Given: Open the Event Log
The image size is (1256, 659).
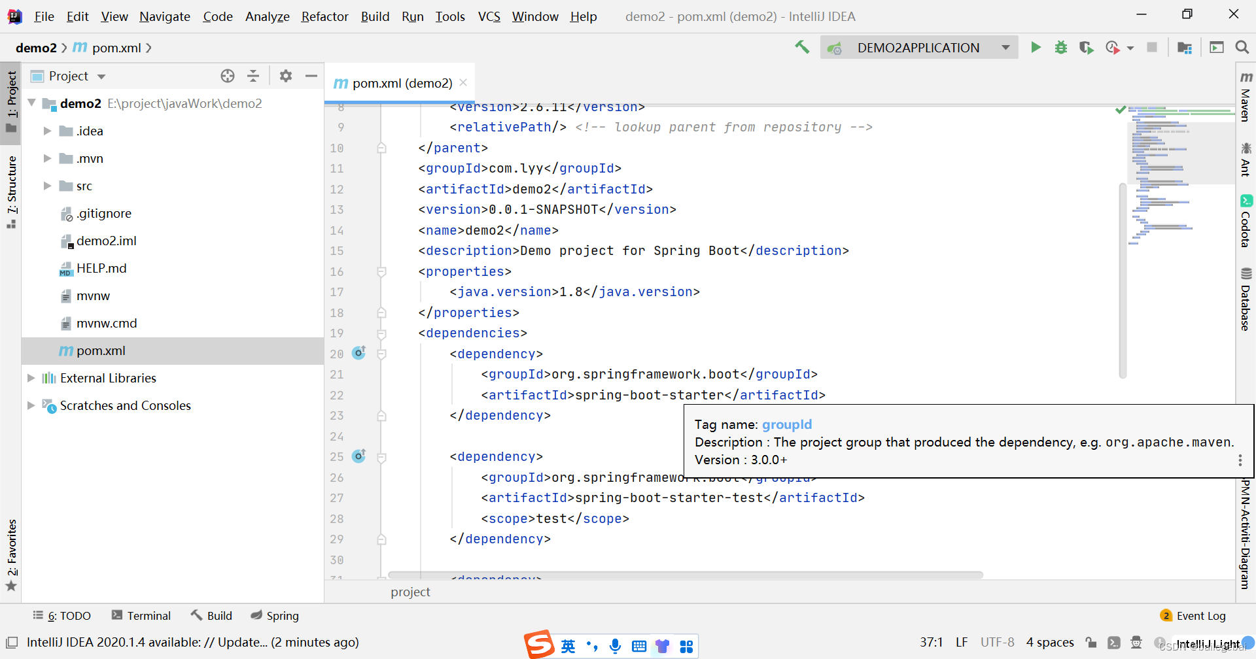Looking at the screenshot, I should coord(1193,616).
